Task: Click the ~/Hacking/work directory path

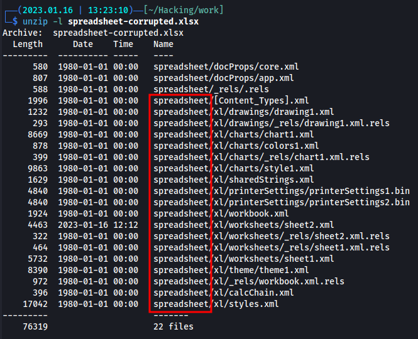Action: coord(183,11)
